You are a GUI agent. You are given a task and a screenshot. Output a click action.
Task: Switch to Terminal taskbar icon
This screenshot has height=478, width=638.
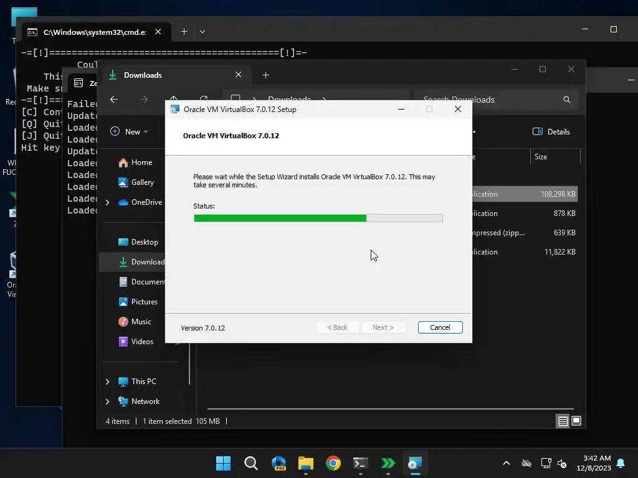click(x=361, y=463)
